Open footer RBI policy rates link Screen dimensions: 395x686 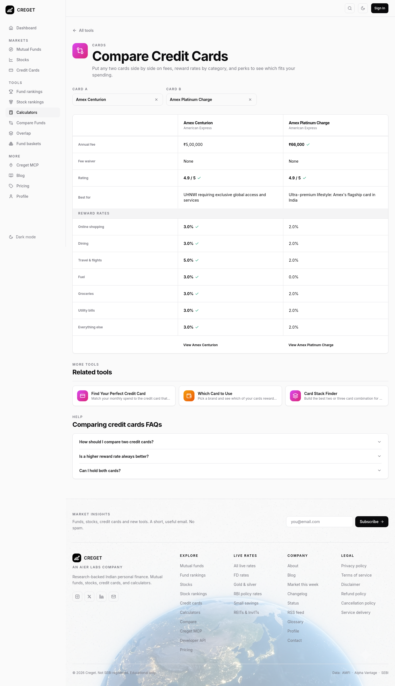point(248,594)
